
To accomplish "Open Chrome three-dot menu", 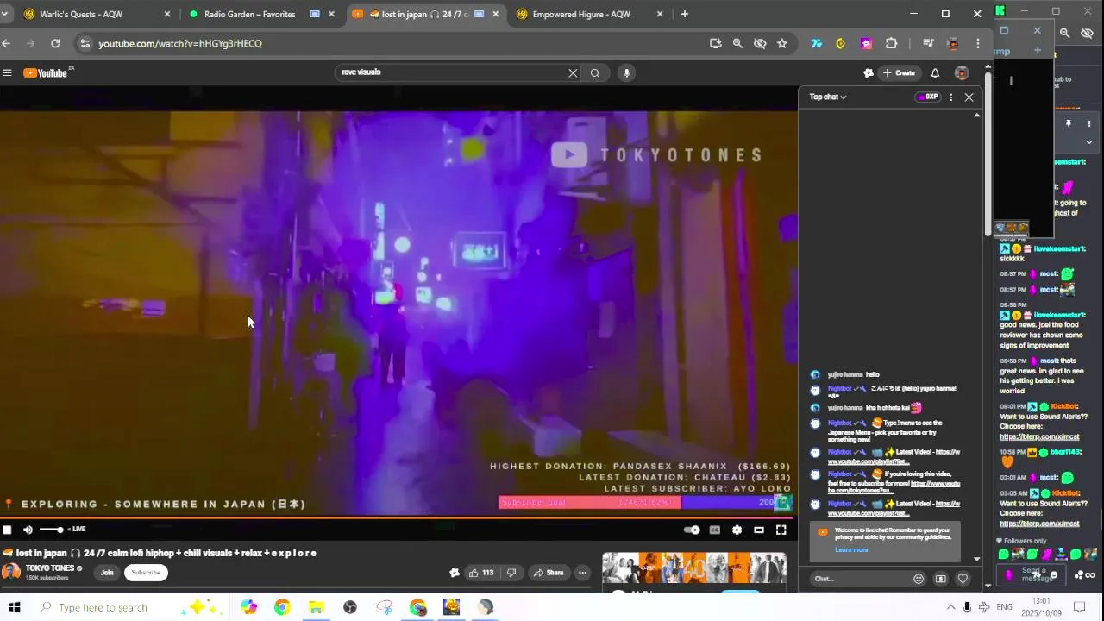I will coord(978,43).
